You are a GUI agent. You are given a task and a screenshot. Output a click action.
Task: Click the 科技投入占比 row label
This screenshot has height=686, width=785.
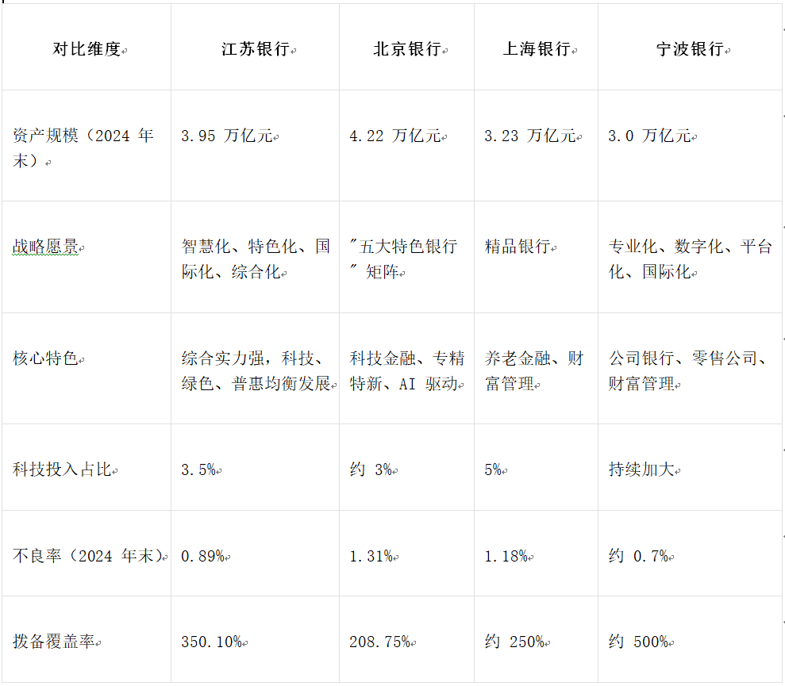pos(61,469)
